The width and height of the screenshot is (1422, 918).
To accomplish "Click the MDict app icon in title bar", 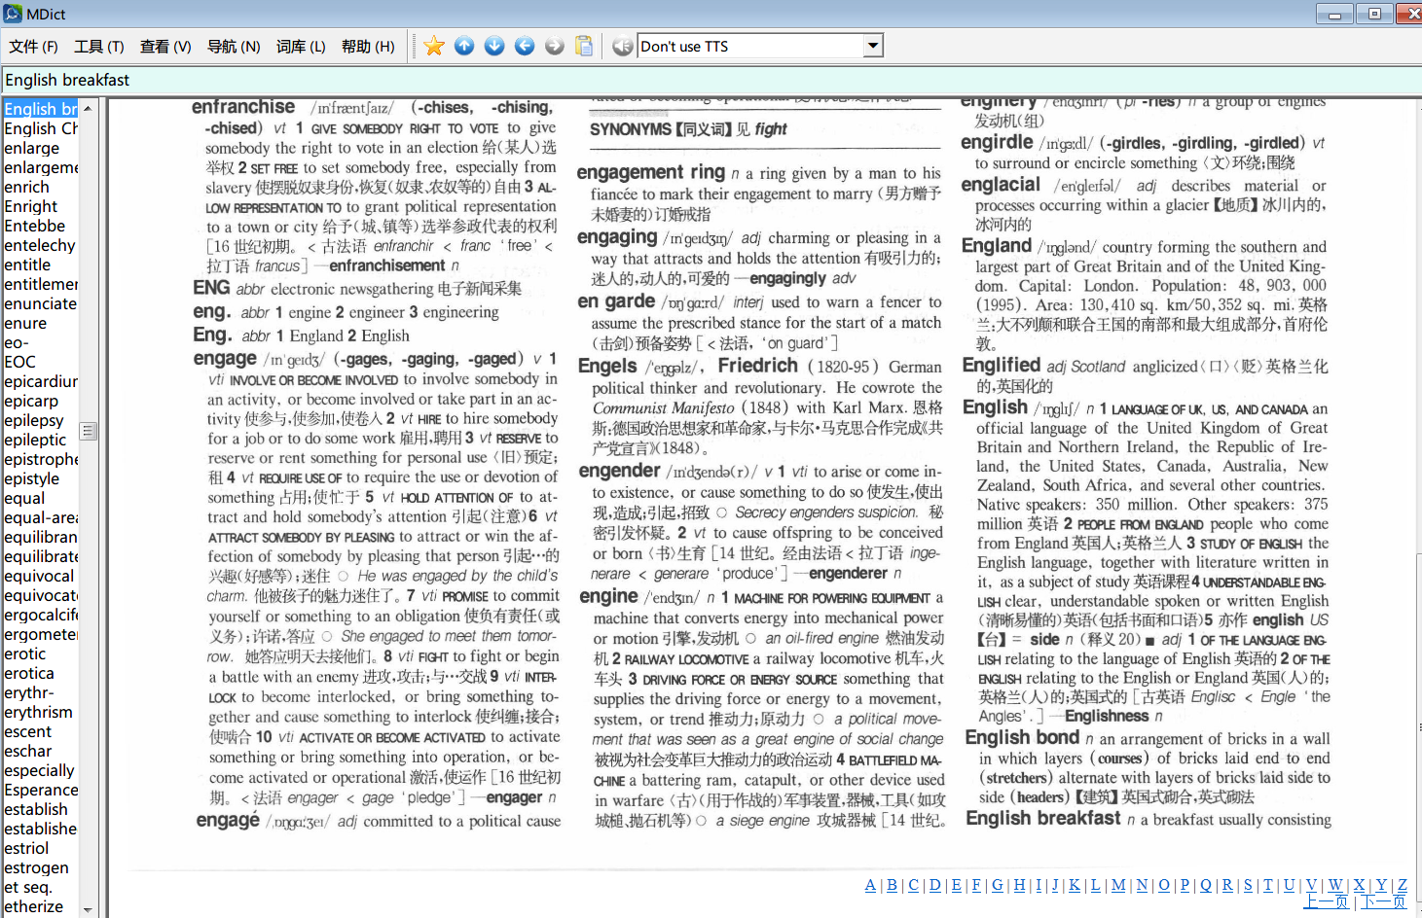I will [13, 14].
